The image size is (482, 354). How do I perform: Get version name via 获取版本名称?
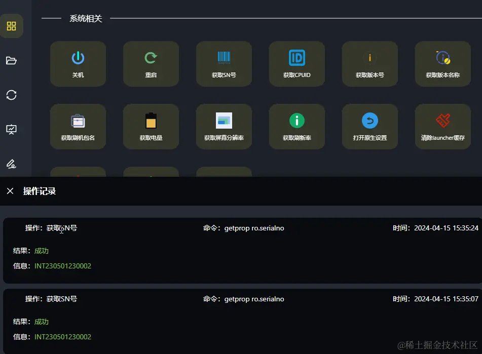[x=443, y=64]
